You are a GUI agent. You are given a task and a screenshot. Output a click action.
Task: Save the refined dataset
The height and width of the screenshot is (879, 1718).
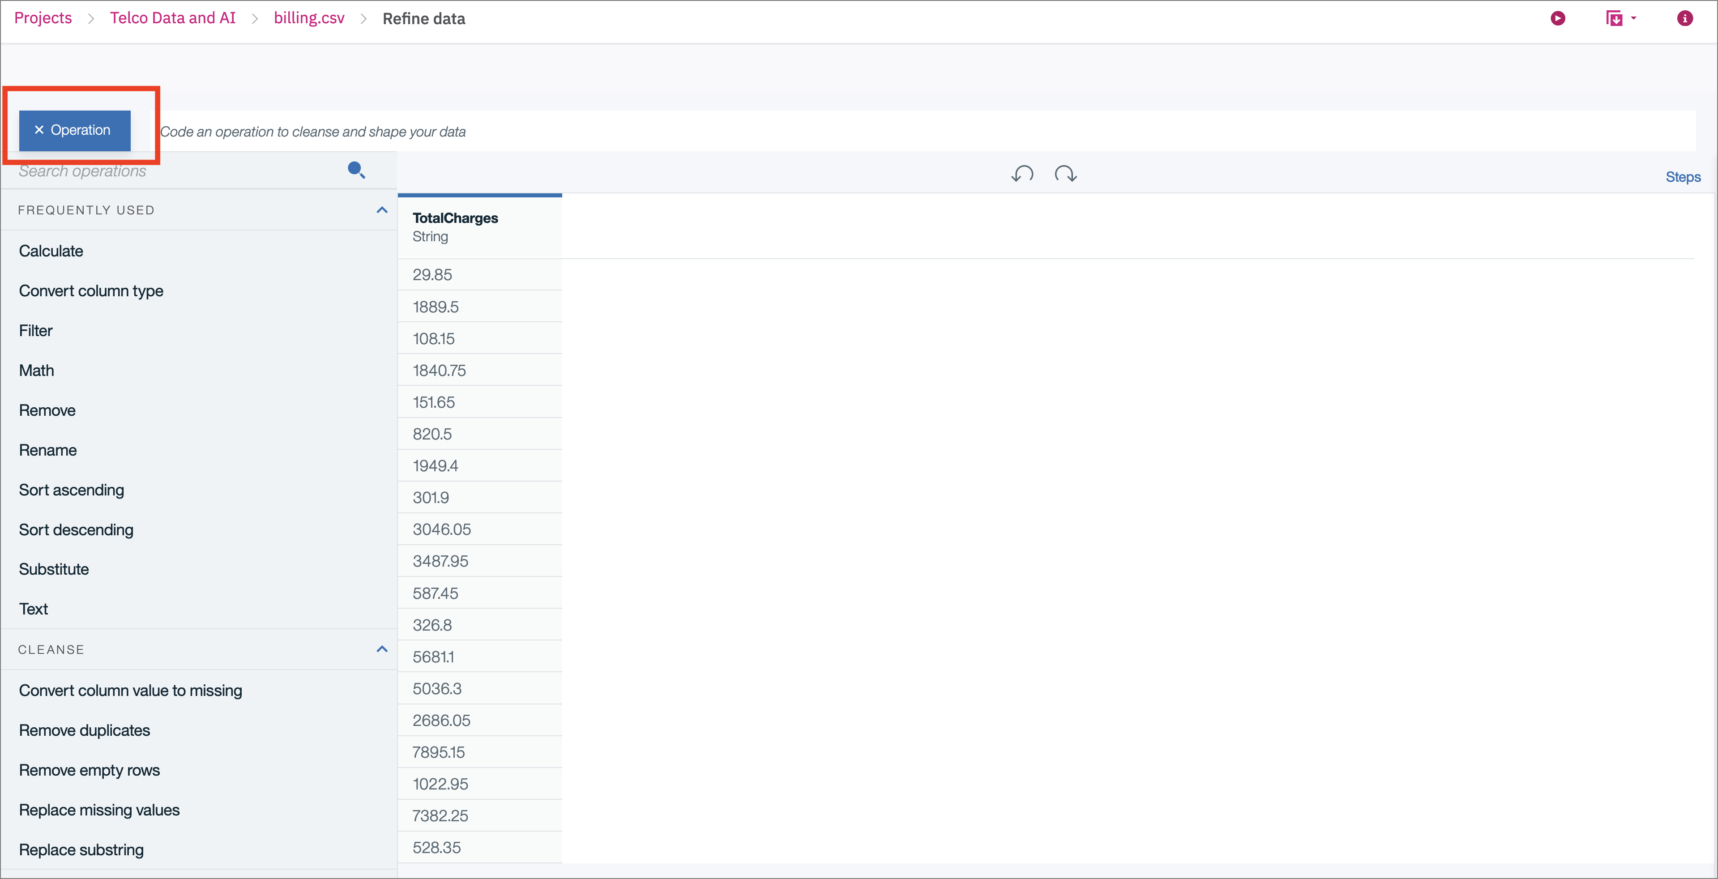coord(1615,18)
